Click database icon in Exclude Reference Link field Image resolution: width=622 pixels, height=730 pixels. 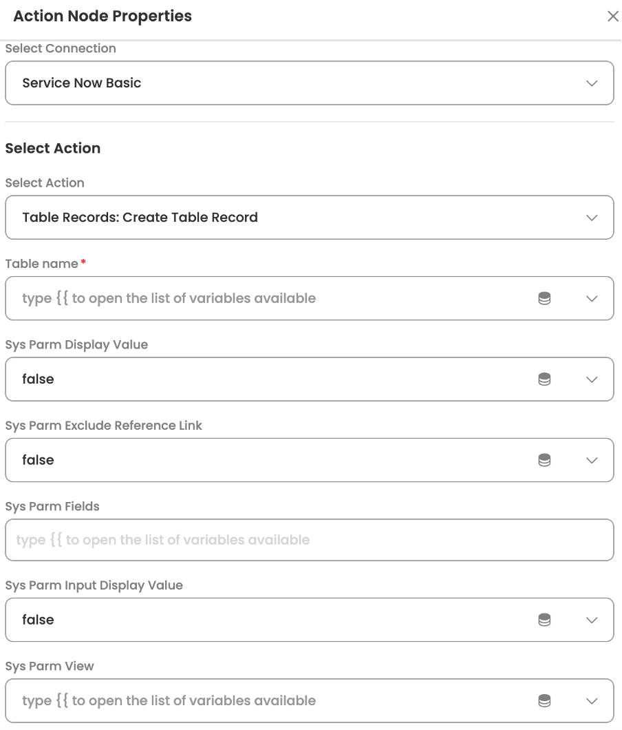(x=544, y=460)
